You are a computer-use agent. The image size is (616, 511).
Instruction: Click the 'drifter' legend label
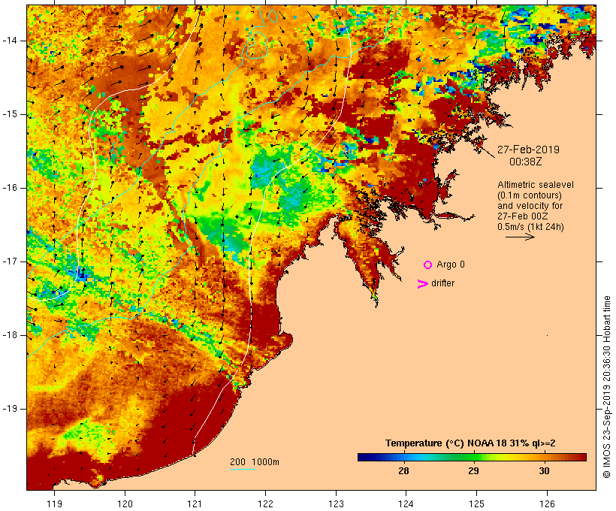(x=442, y=283)
